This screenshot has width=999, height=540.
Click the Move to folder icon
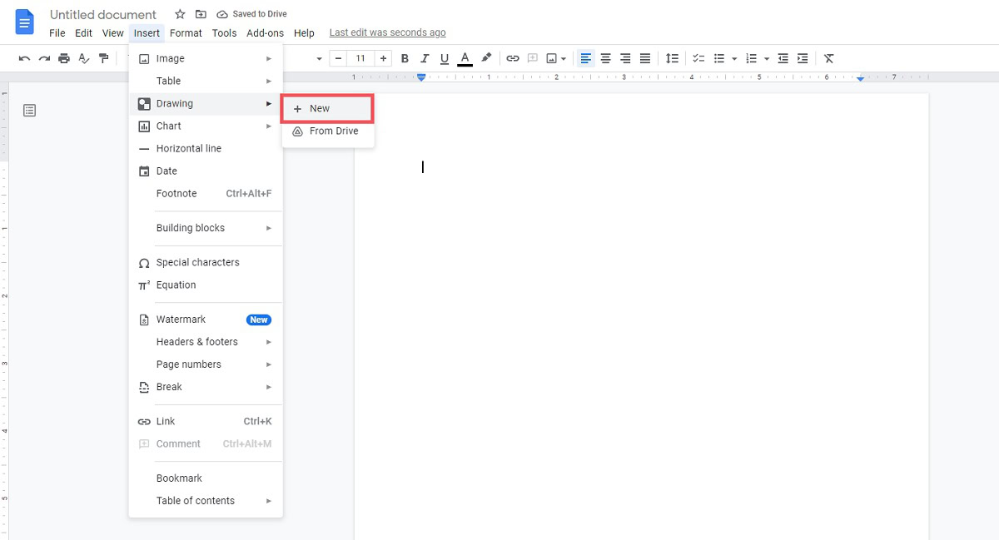tap(201, 14)
